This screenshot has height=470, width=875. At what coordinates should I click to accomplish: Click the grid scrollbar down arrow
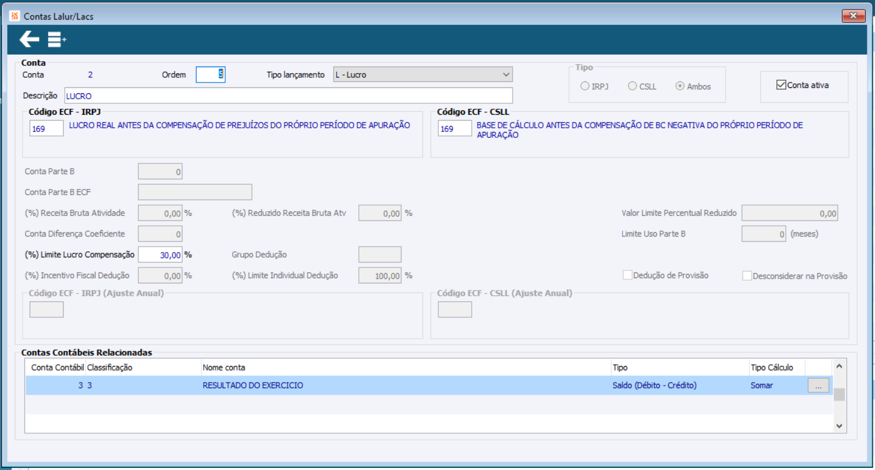[839, 425]
